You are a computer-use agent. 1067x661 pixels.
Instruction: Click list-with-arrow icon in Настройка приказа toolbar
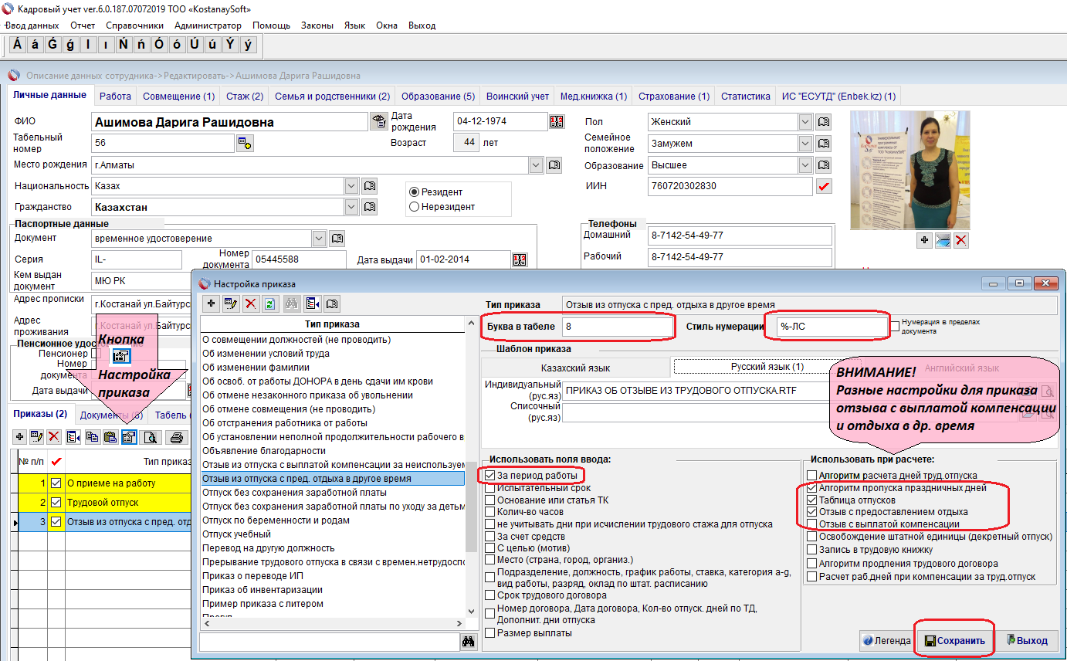point(312,303)
